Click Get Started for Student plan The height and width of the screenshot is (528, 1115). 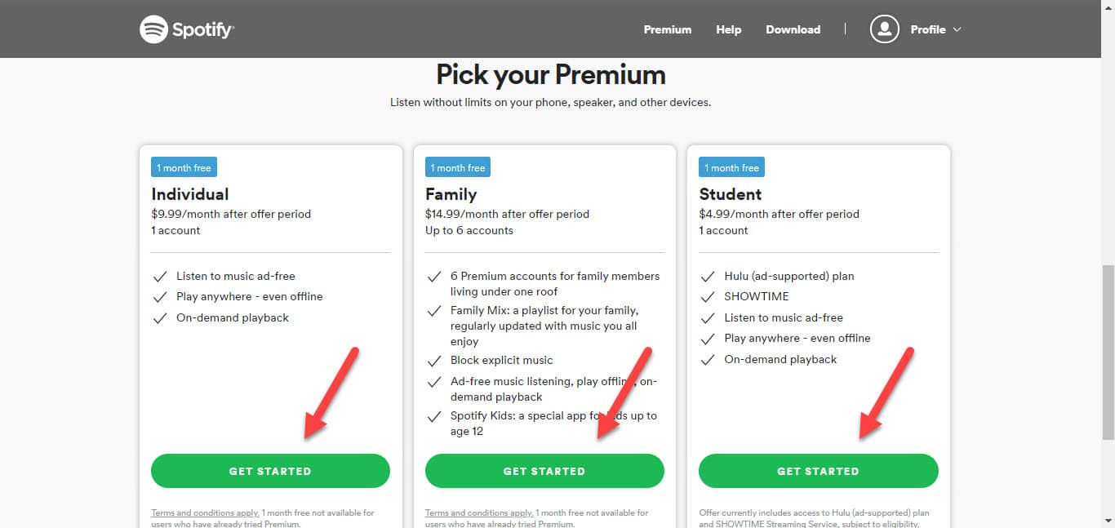pos(818,471)
